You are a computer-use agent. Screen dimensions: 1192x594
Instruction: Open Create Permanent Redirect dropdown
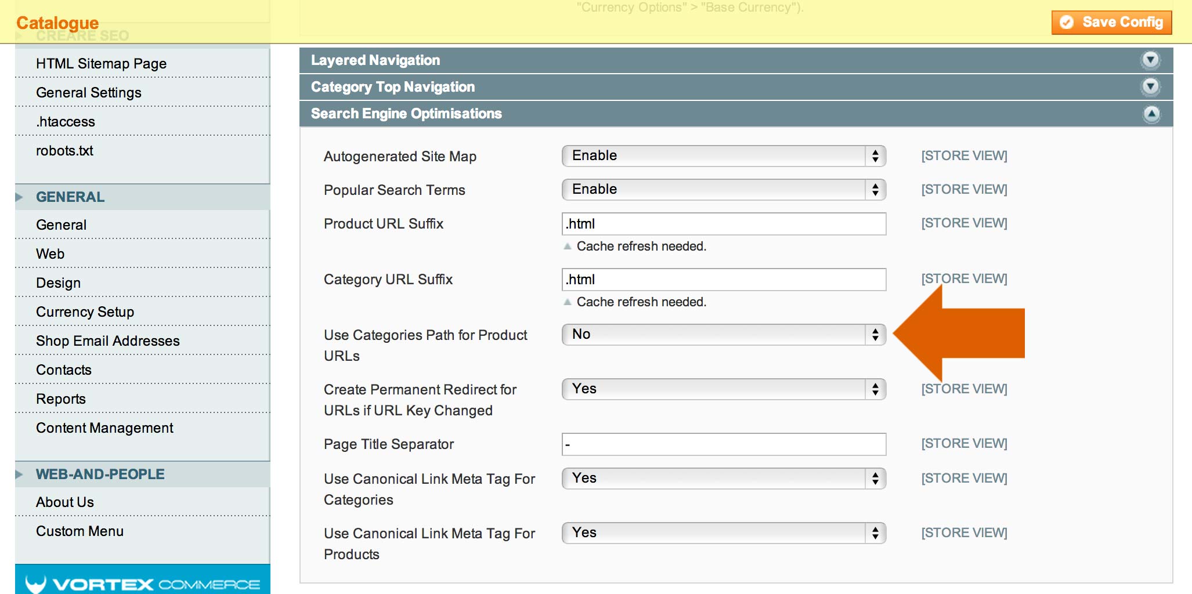point(724,389)
